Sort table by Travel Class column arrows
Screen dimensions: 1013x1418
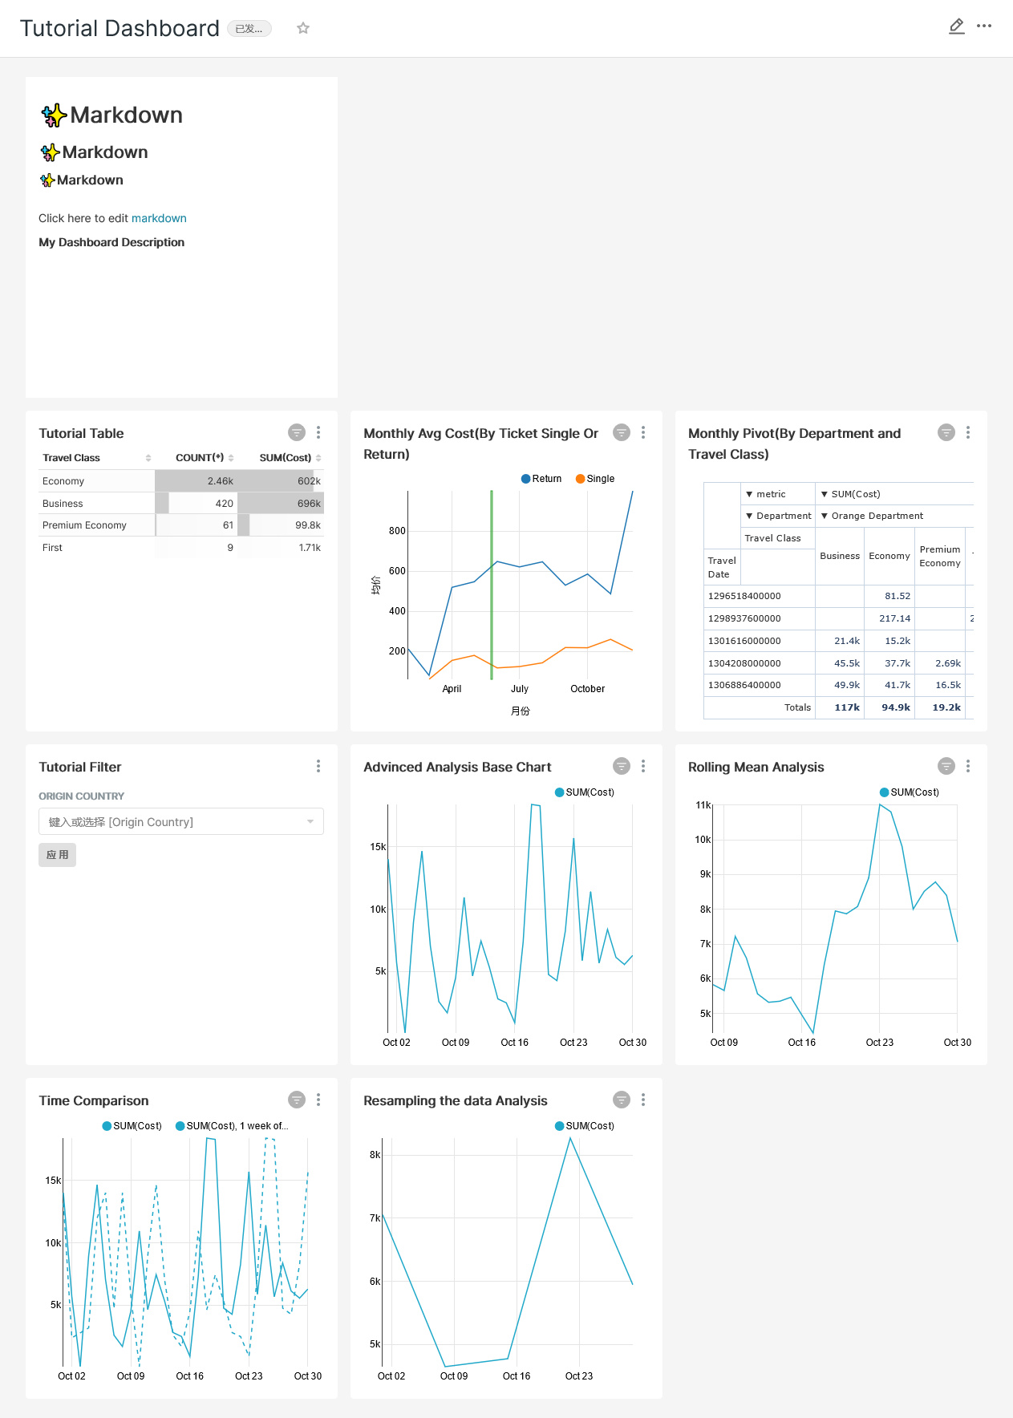[148, 458]
